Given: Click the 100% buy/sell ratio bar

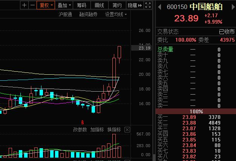Looking at the screenshot, I should pos(196,111).
